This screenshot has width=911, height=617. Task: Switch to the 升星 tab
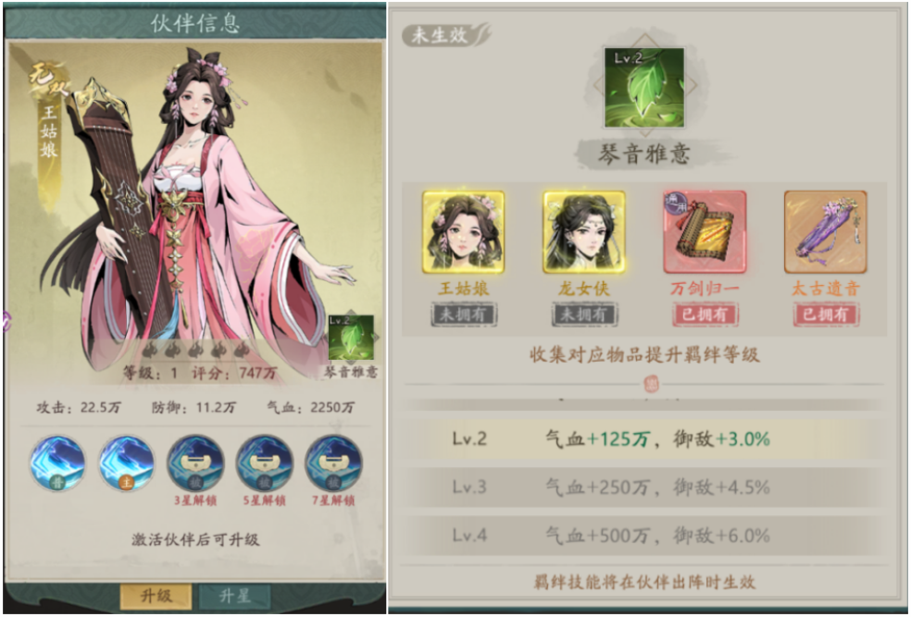[x=235, y=596]
